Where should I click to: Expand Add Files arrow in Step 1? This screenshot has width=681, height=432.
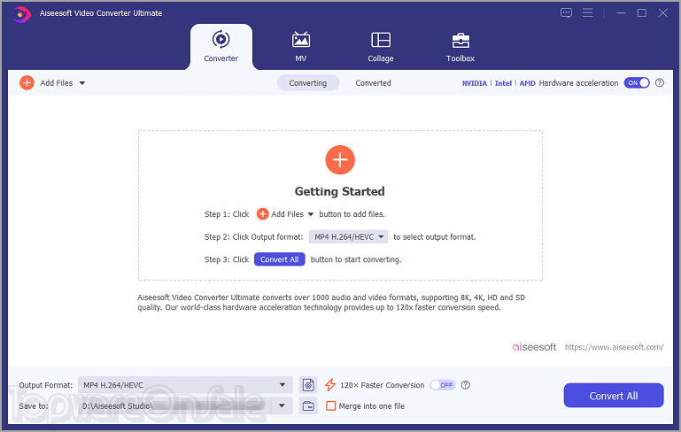click(311, 214)
